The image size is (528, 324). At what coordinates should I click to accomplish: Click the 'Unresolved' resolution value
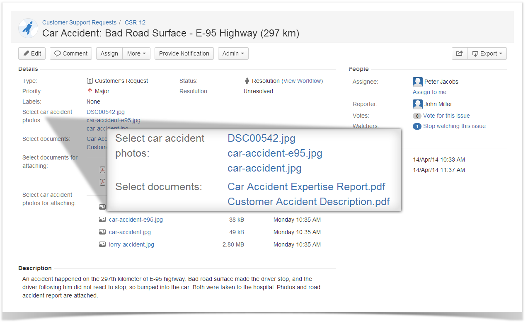258,91
